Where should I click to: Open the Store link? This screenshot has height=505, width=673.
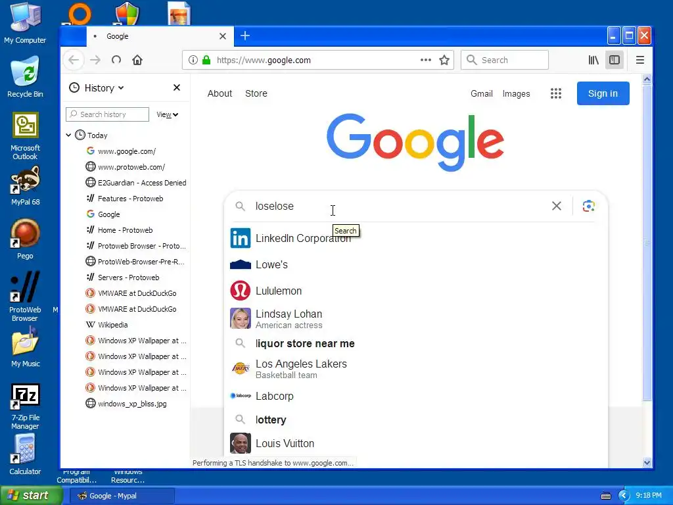click(256, 93)
